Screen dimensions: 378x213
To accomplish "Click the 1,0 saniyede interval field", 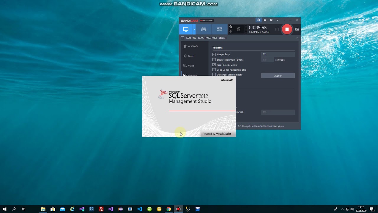I will (268, 60).
